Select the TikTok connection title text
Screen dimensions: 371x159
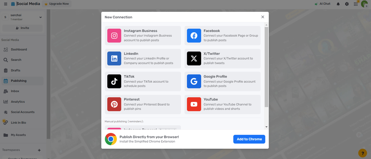pyautogui.click(x=129, y=77)
